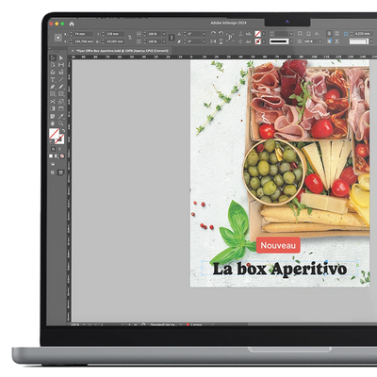
Task: Toggle formatting affects container
Action: coord(53,149)
